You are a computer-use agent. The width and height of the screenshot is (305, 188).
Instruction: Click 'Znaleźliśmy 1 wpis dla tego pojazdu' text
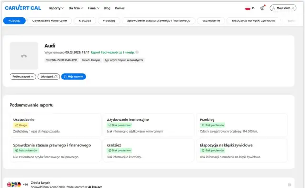pos(37,131)
